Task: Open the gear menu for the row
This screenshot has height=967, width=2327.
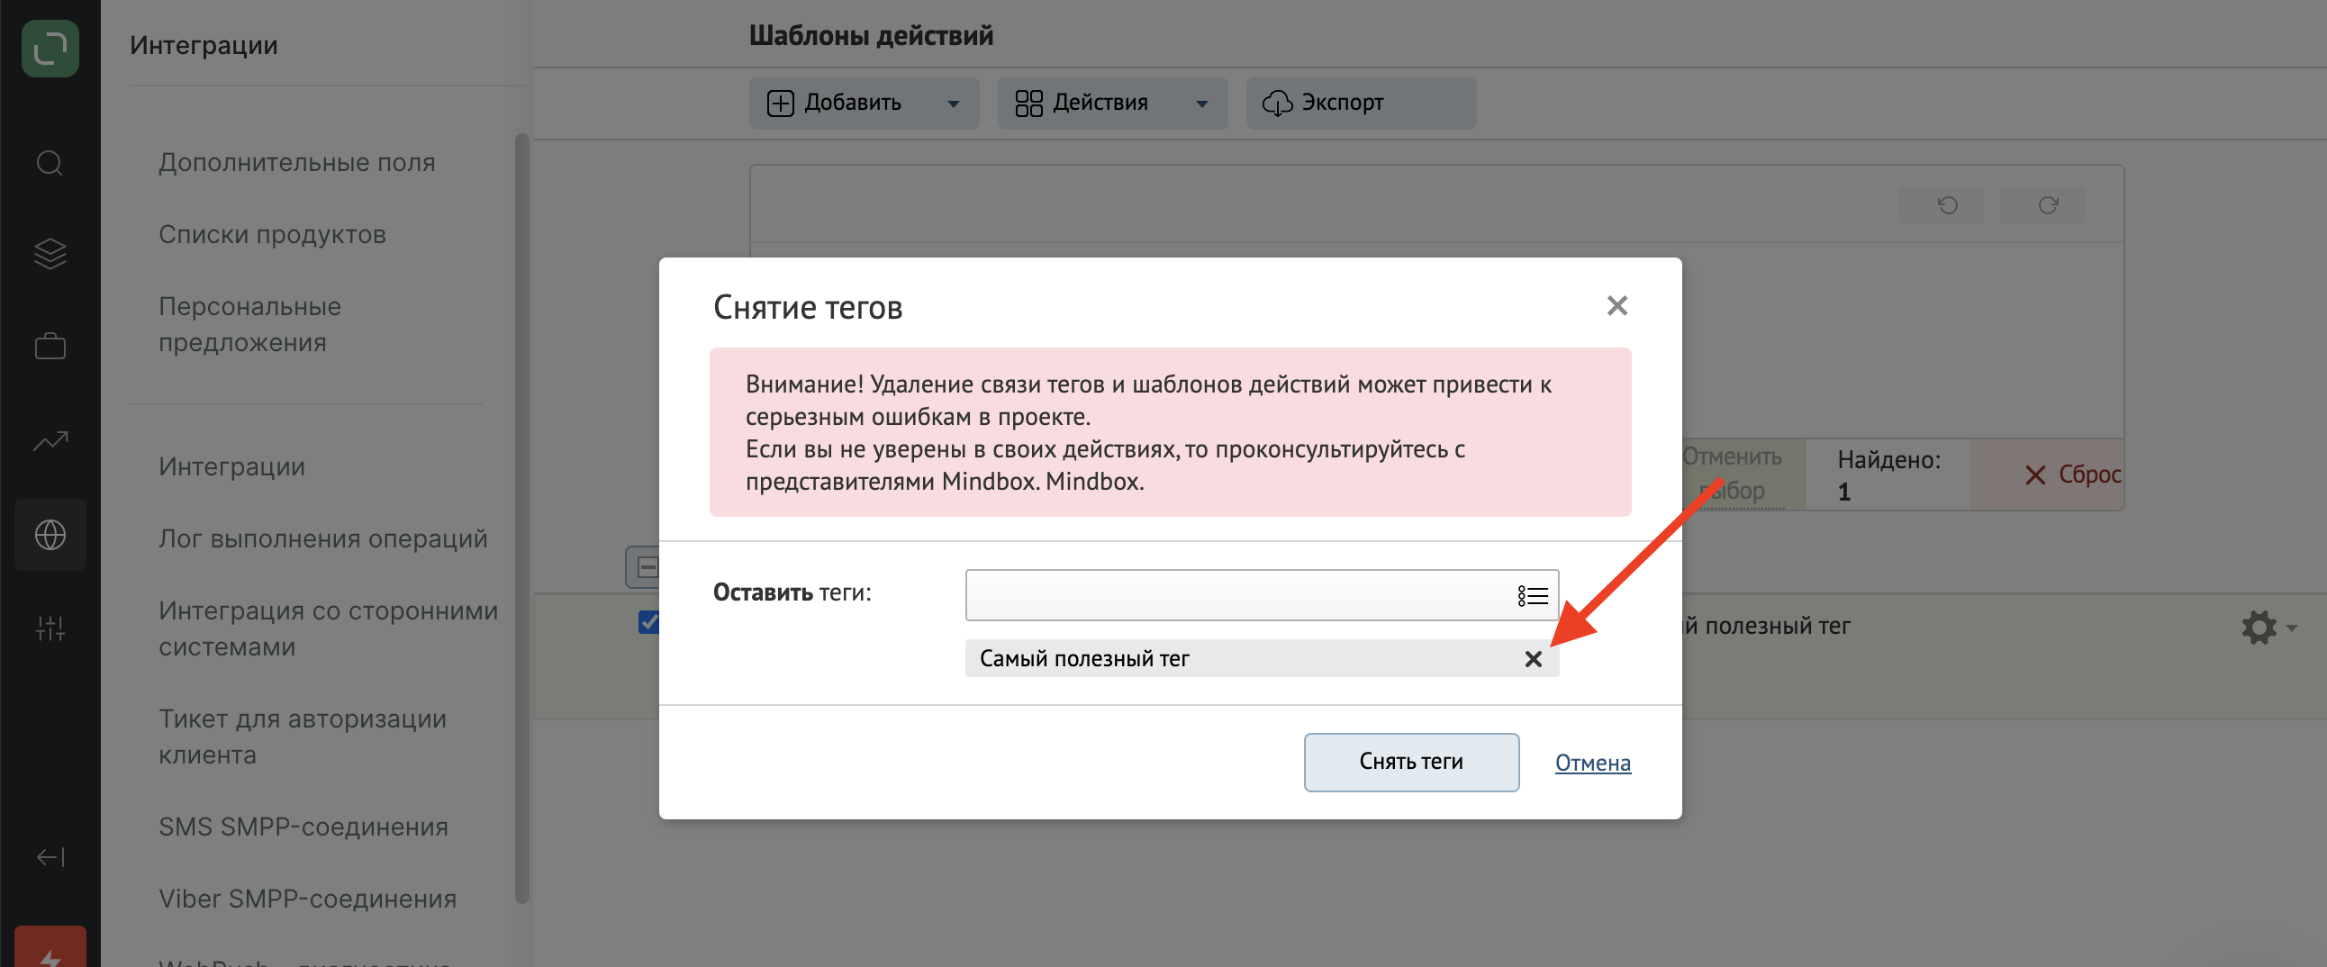Action: tap(2268, 628)
